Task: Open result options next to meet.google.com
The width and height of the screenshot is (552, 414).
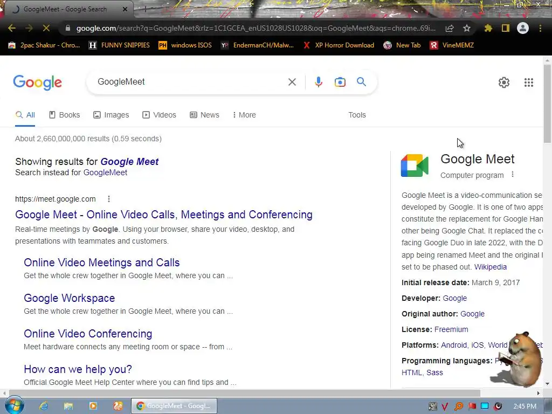Action: [x=109, y=199]
